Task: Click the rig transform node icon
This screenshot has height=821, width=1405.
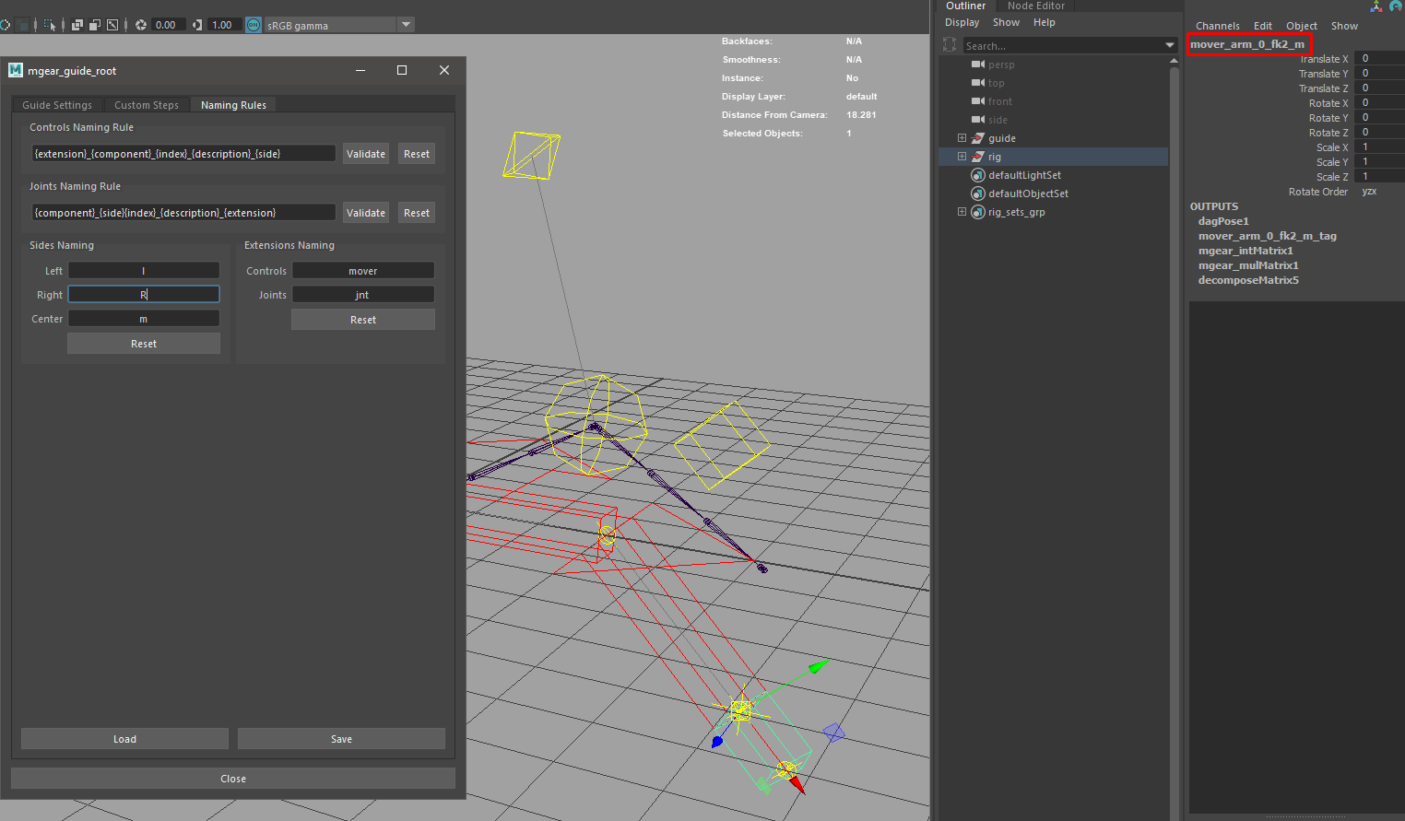Action: pos(978,157)
